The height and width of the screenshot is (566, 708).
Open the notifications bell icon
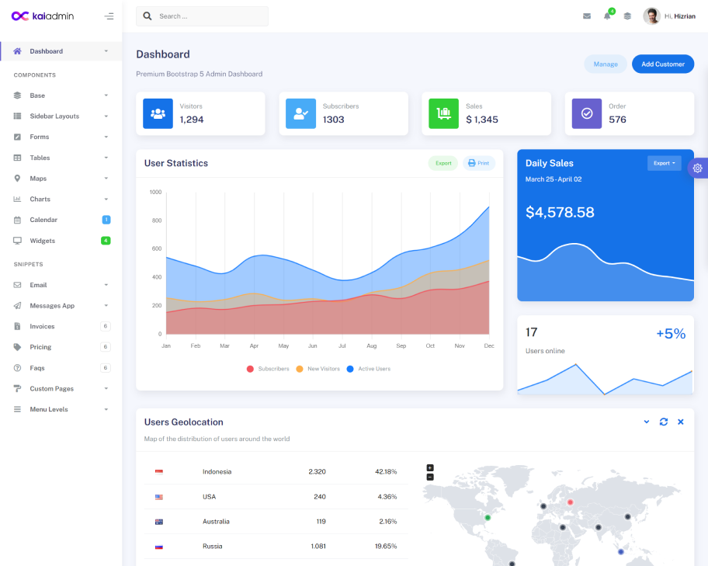click(x=607, y=16)
